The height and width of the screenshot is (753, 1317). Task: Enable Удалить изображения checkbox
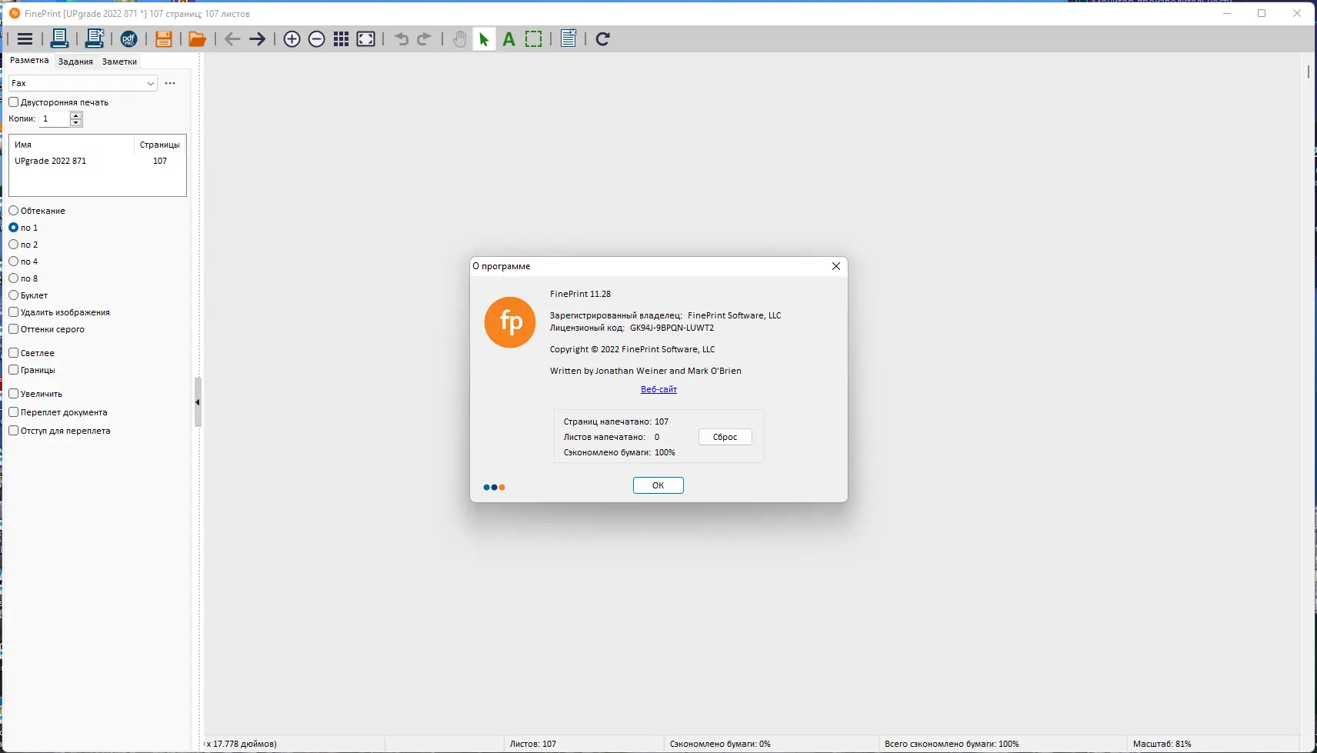[x=14, y=312]
